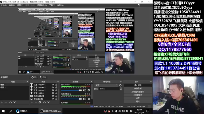The width and height of the screenshot is (204, 114).
Task: Adjust 麦克风/Aux volume slider
Action: pyautogui.click(x=71, y=90)
